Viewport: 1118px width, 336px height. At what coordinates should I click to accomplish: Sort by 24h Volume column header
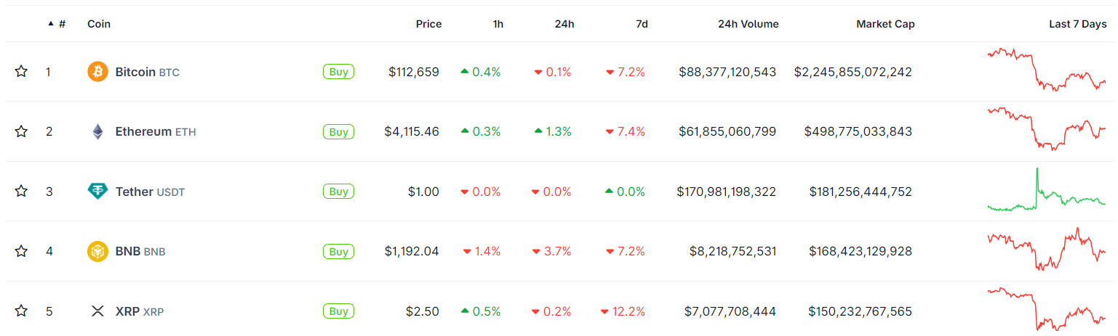(x=748, y=24)
